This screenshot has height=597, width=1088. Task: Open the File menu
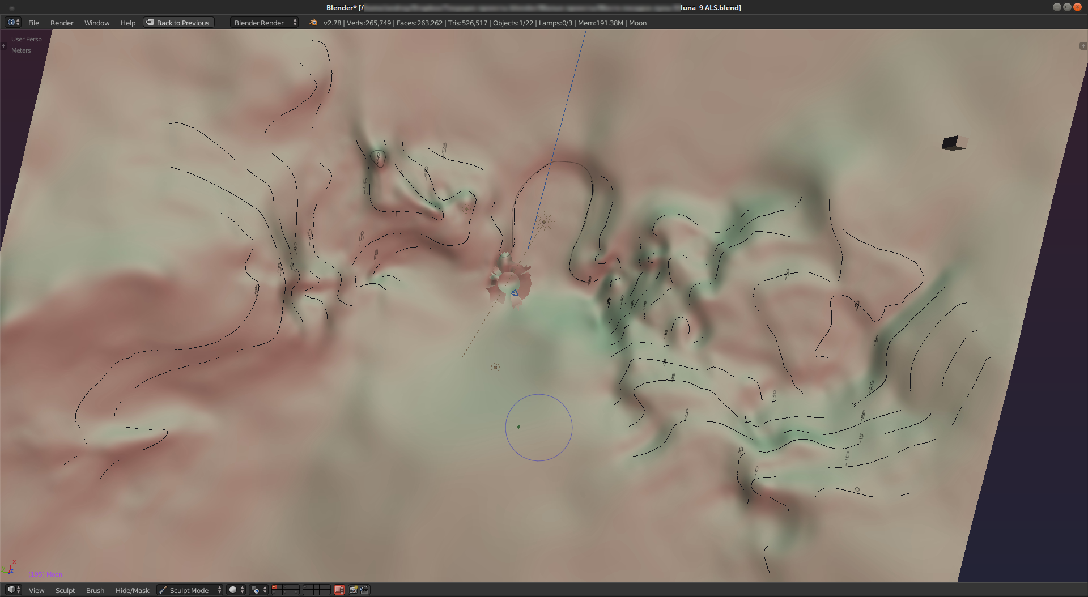click(34, 23)
